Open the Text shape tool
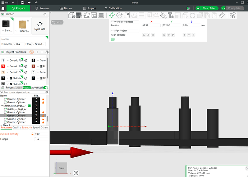This screenshot has width=248, height=177. [170, 15]
